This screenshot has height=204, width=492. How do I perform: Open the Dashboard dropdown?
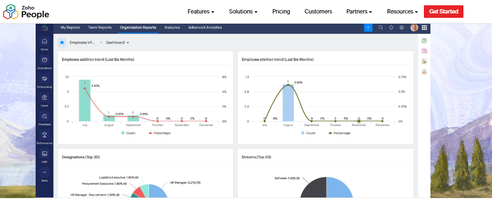[x=117, y=43]
